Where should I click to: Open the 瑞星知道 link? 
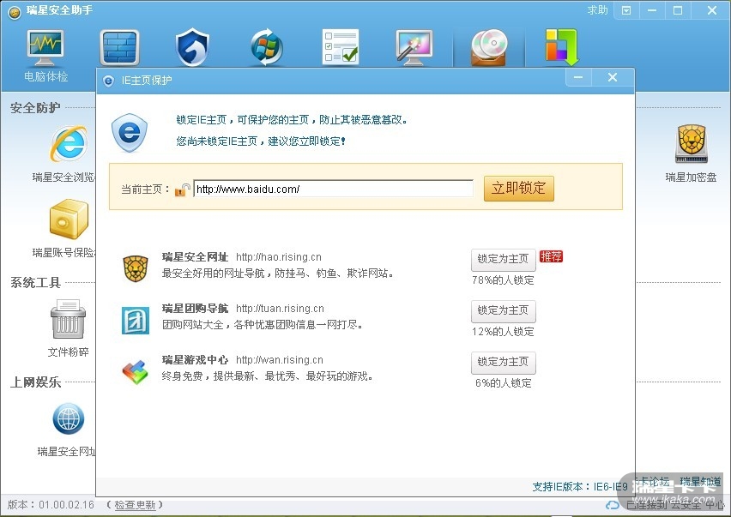coord(700,482)
